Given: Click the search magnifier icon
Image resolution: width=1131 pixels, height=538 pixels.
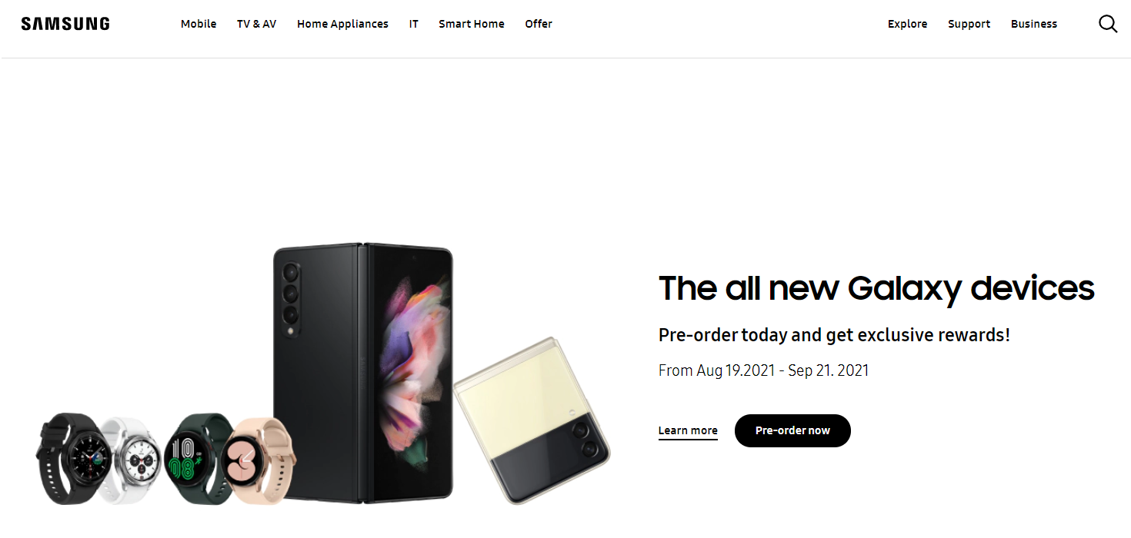Looking at the screenshot, I should (1108, 24).
